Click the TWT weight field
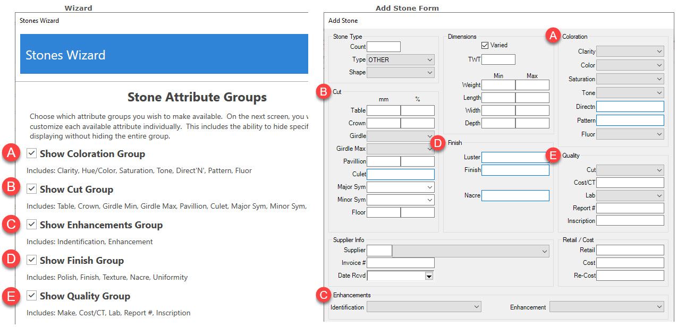This screenshot has width=677, height=327. tap(498, 59)
